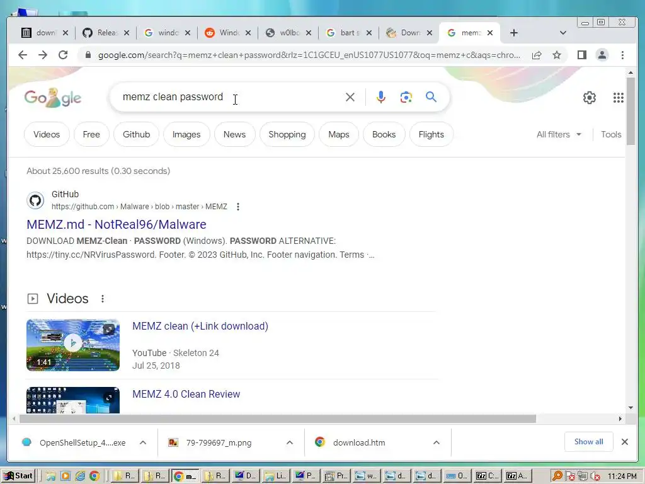645x484 pixels.
Task: Filter results by Books
Action: [384, 135]
